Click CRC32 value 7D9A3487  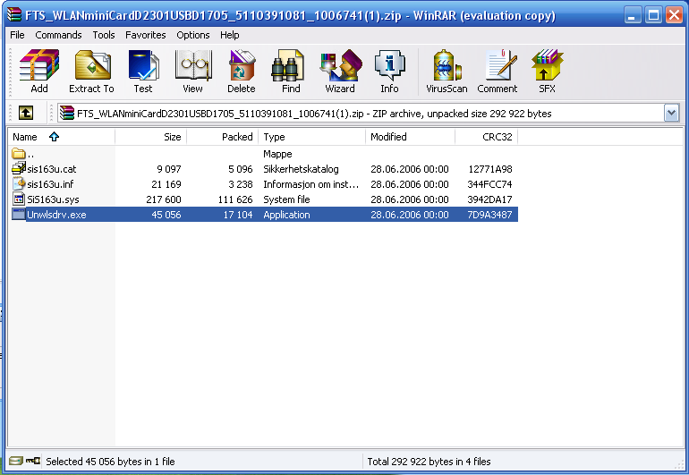tap(489, 215)
